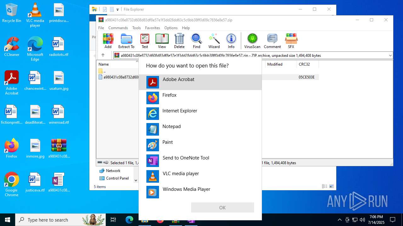This screenshot has width=403, height=226.
Task: Open the Favorites menu
Action: [152, 28]
